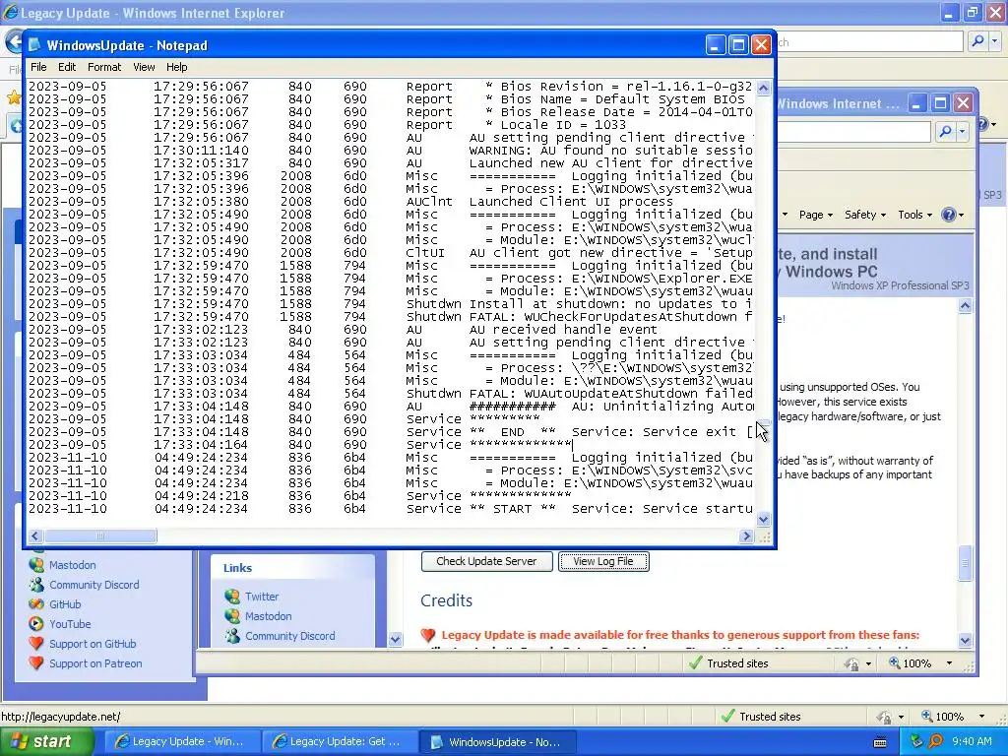Click the 9:40 AM clock in the system tray

coord(972,742)
